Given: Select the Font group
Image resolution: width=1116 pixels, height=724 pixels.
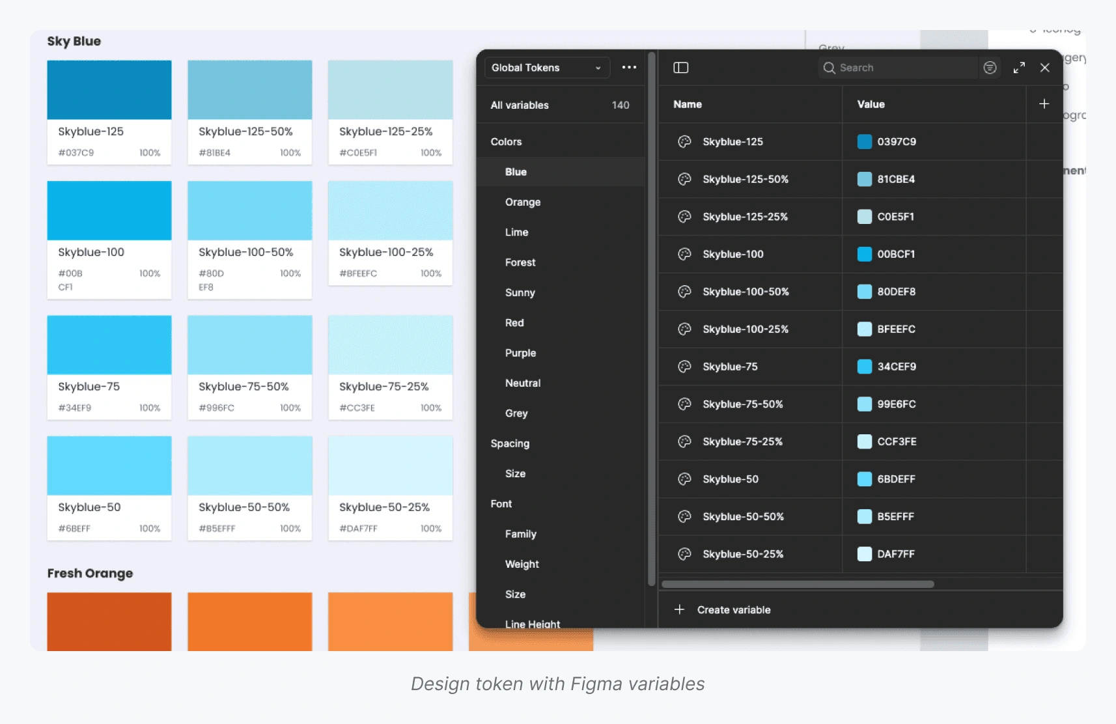Looking at the screenshot, I should 501,504.
